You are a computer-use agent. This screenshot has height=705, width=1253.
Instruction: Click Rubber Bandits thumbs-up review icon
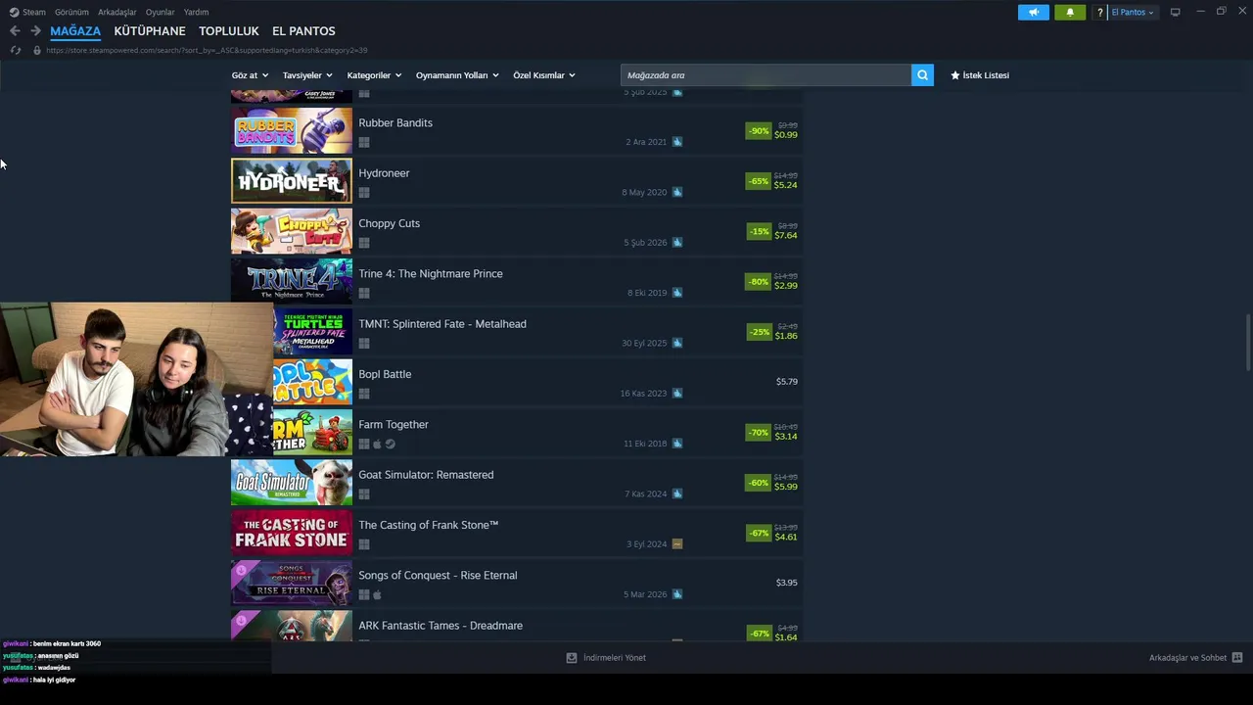[677, 142]
